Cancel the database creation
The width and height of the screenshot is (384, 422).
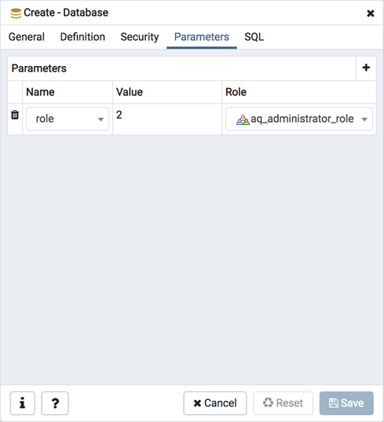click(215, 403)
